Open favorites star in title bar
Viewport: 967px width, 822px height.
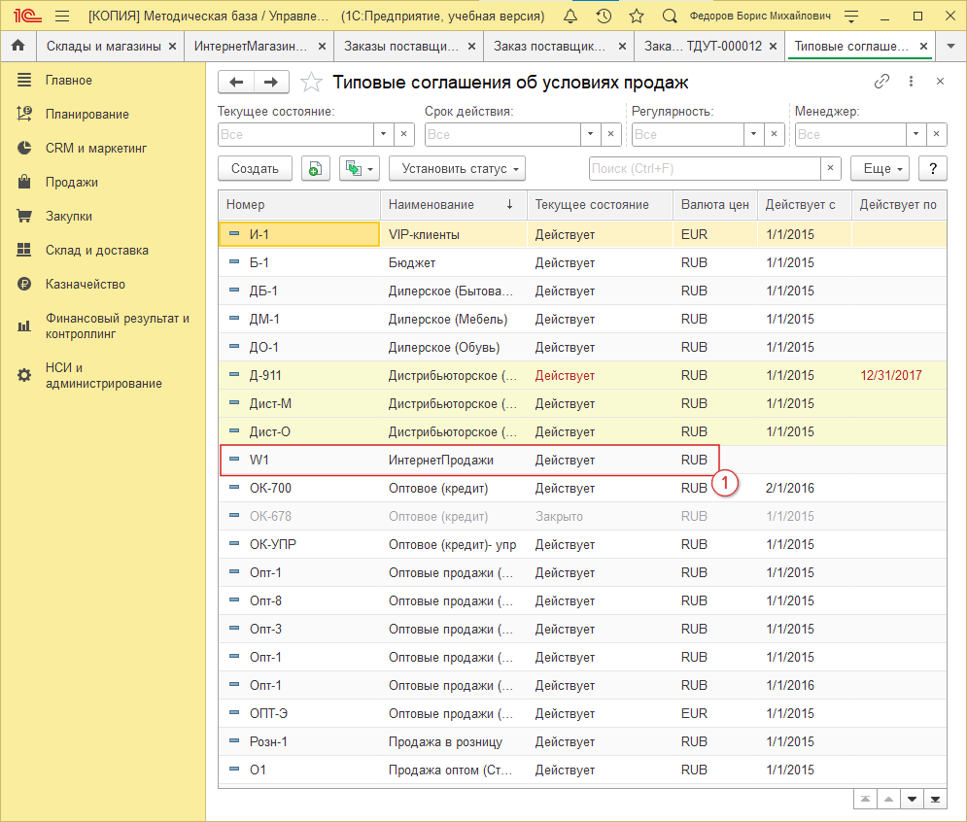coord(637,16)
